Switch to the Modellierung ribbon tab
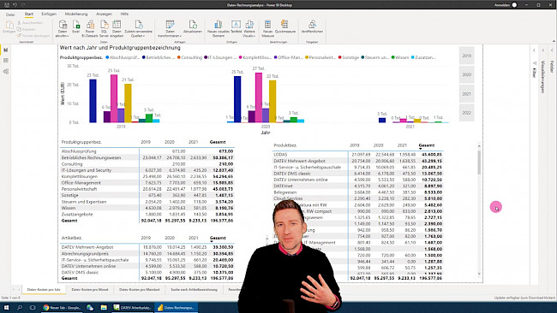This screenshot has width=557, height=313. point(76,15)
